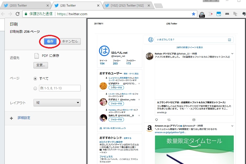Click the PDF document icon beside PDFに保存
246x164 pixels.
pos(37,56)
